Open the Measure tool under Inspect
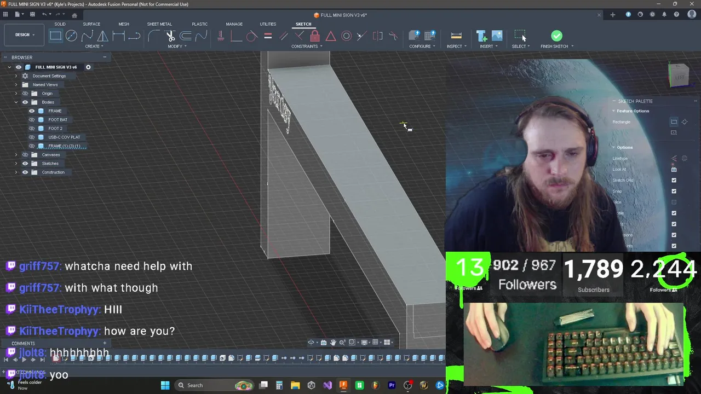Viewport: 701px width, 394px height. pos(456,36)
